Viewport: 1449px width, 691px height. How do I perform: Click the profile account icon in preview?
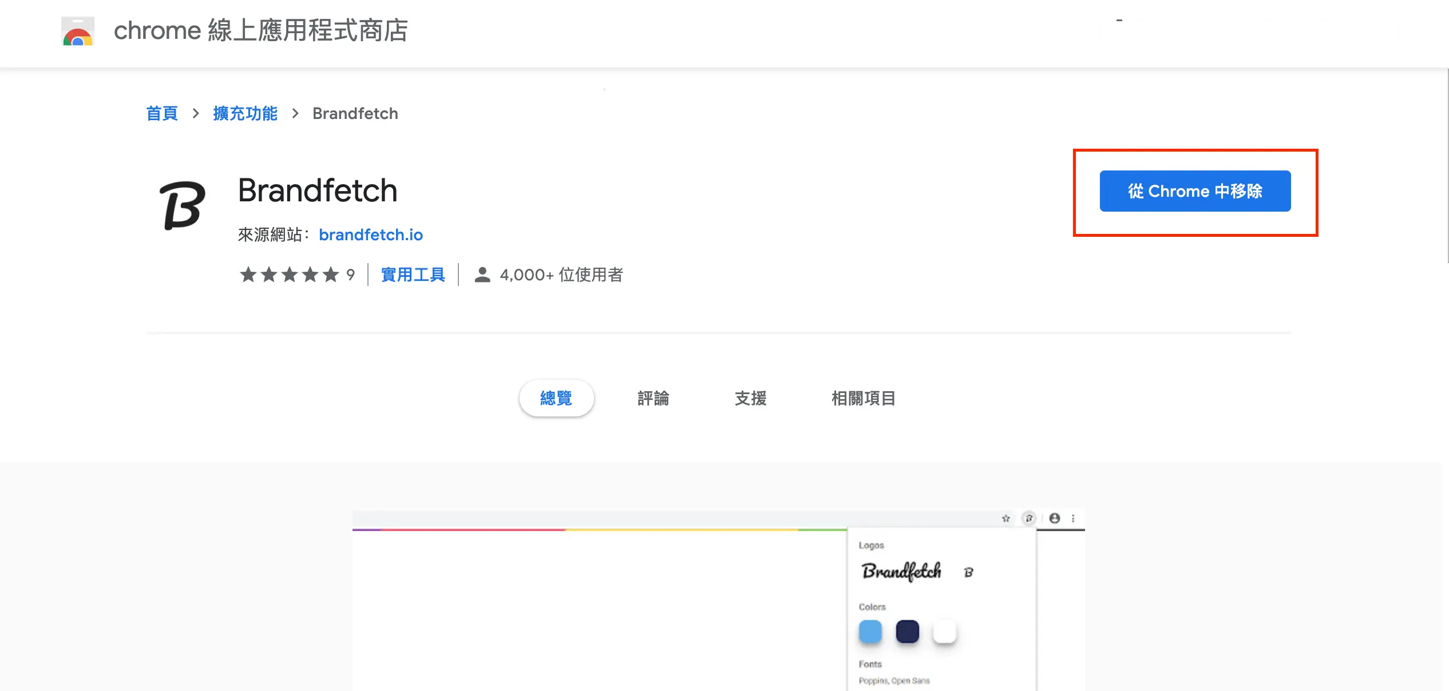[x=1055, y=518]
